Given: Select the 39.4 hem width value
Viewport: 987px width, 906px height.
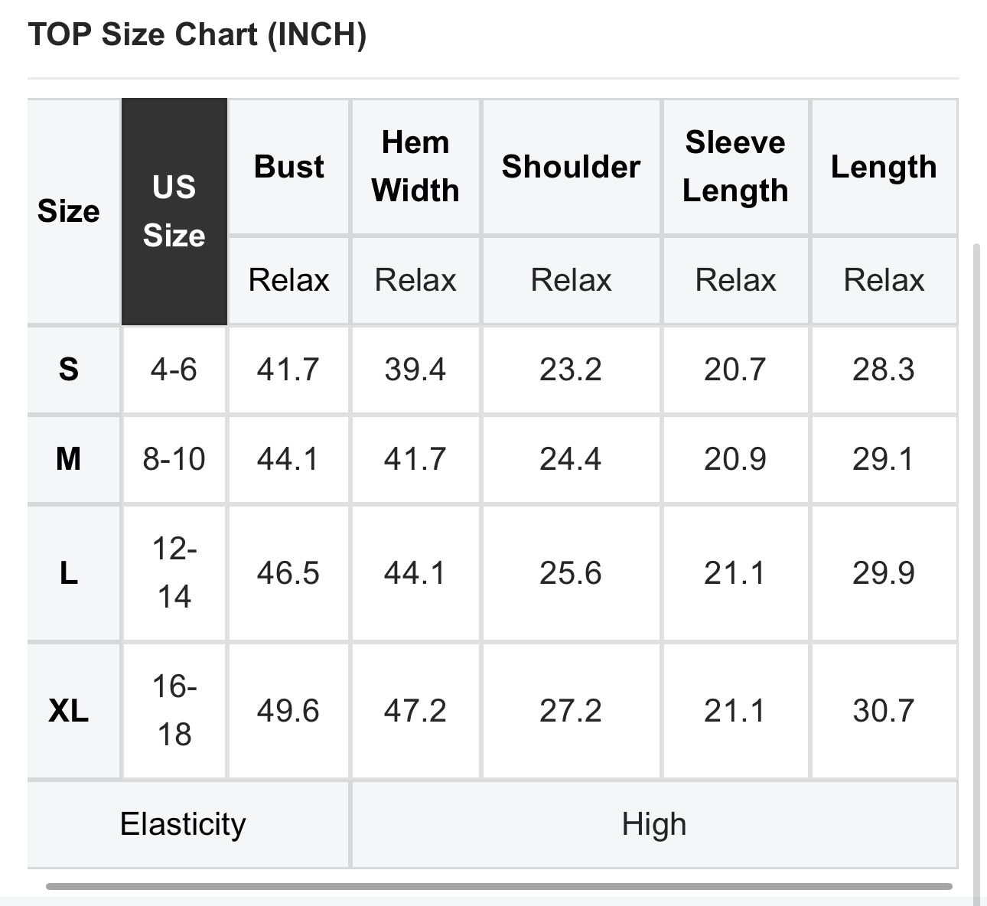Looking at the screenshot, I should 415,370.
